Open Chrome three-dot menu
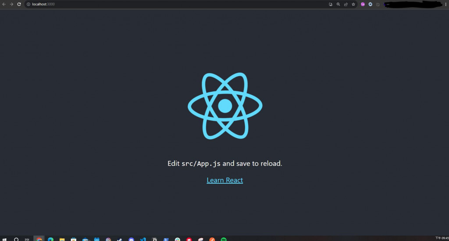Viewport: 449px width, 241px height. click(446, 4)
